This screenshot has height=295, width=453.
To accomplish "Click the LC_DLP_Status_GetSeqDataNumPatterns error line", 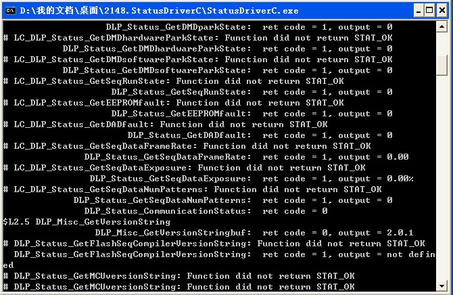I will point(193,189).
